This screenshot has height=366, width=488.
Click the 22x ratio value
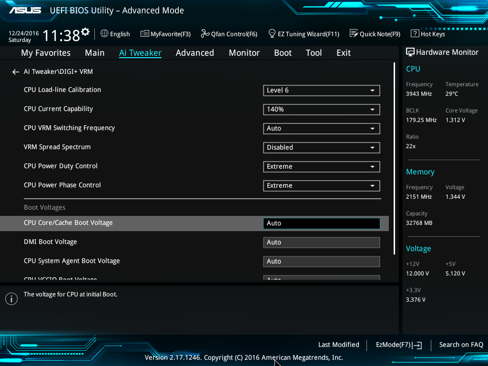[410, 146]
